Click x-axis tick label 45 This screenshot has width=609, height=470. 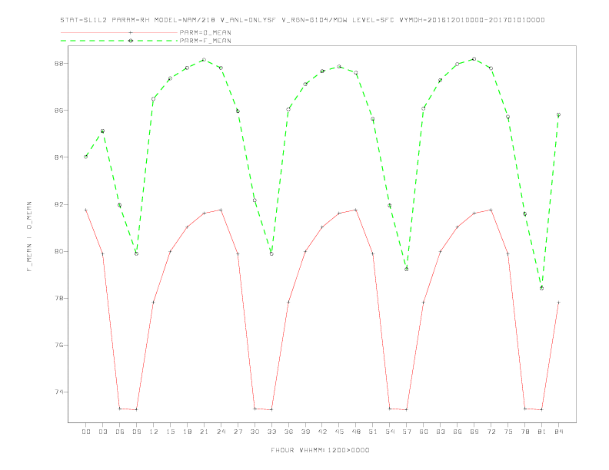(339, 432)
